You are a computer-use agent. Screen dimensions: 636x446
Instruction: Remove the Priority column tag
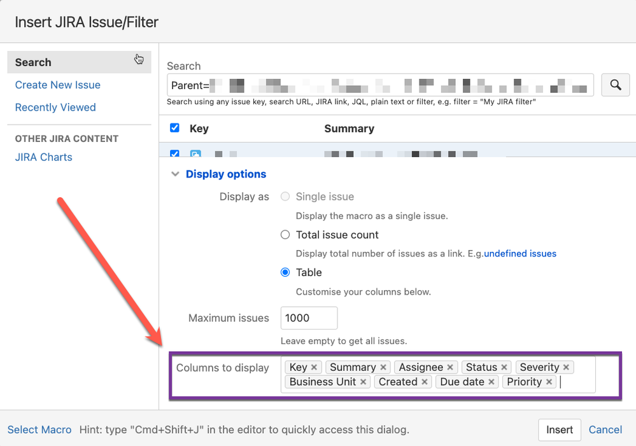pos(549,382)
